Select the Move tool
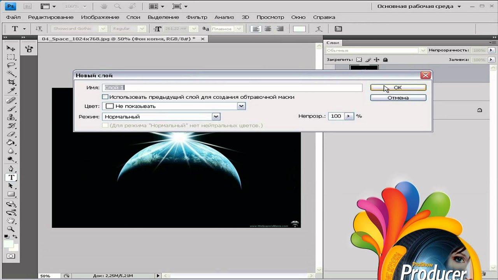 pyautogui.click(x=11, y=48)
